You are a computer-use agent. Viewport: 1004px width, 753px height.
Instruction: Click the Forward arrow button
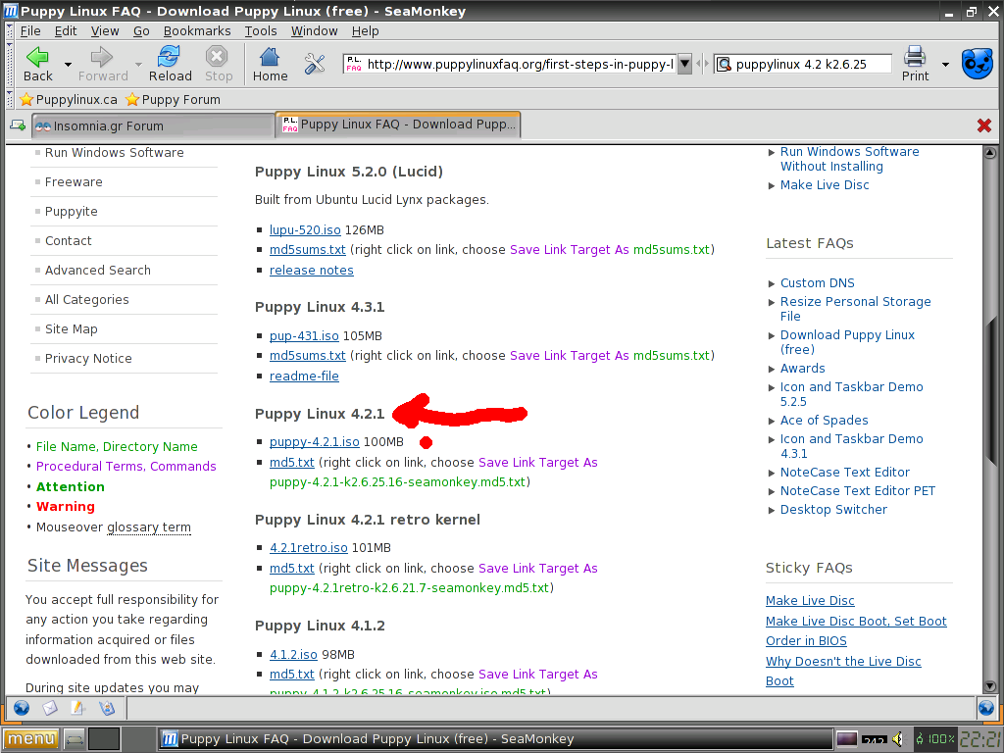(x=102, y=64)
